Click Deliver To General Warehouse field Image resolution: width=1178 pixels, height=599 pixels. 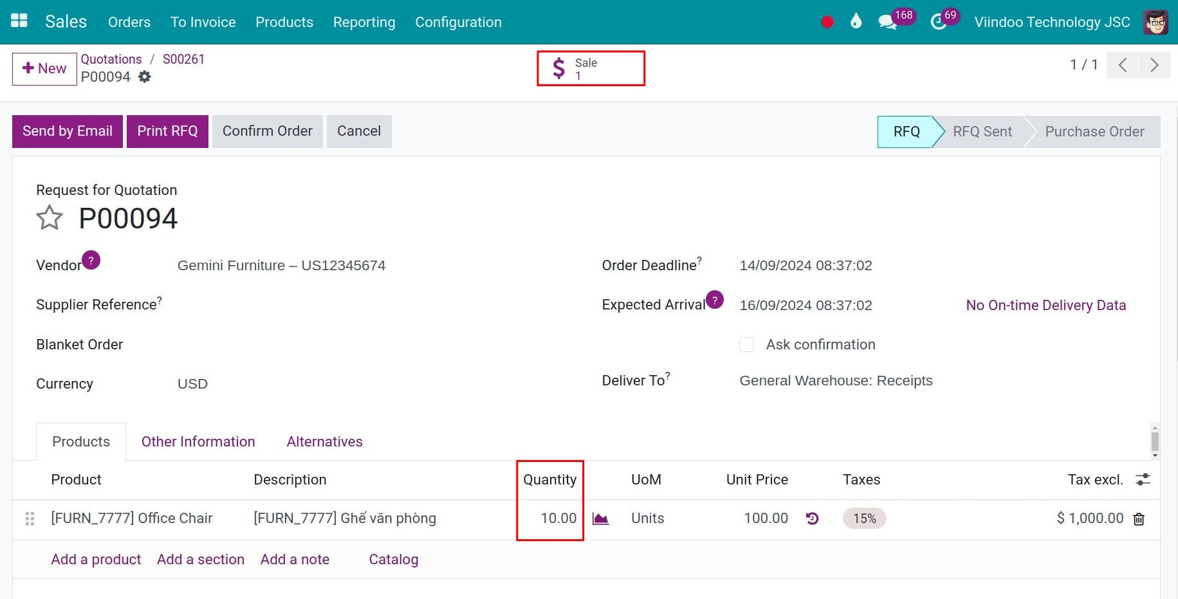click(x=836, y=381)
